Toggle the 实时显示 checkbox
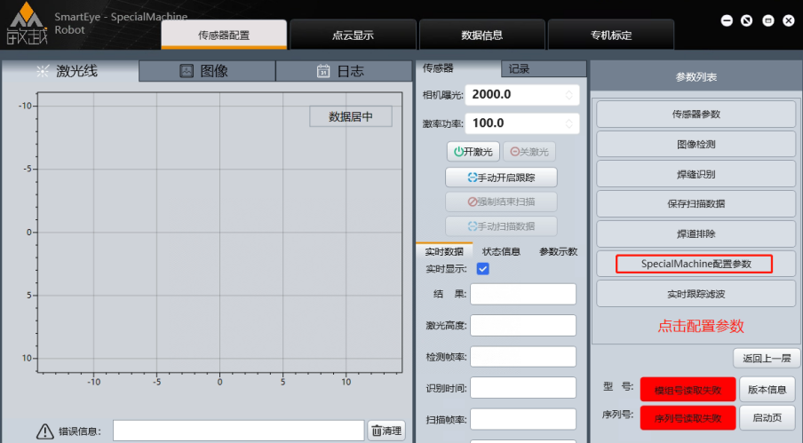The image size is (803, 443). pyautogui.click(x=483, y=269)
